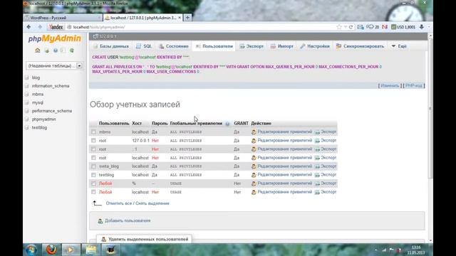This screenshot has height=256, width=456.
Task: Open the Базы данных tab
Action: pyautogui.click(x=111, y=46)
